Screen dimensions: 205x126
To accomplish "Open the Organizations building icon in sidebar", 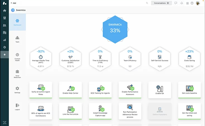I will (x=4, y=32).
